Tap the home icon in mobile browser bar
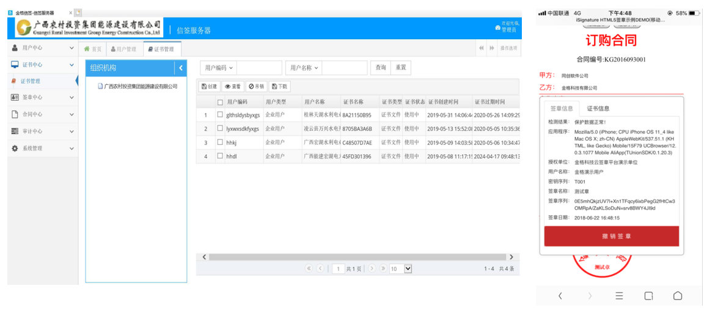This screenshot has height=313, width=707. click(677, 296)
